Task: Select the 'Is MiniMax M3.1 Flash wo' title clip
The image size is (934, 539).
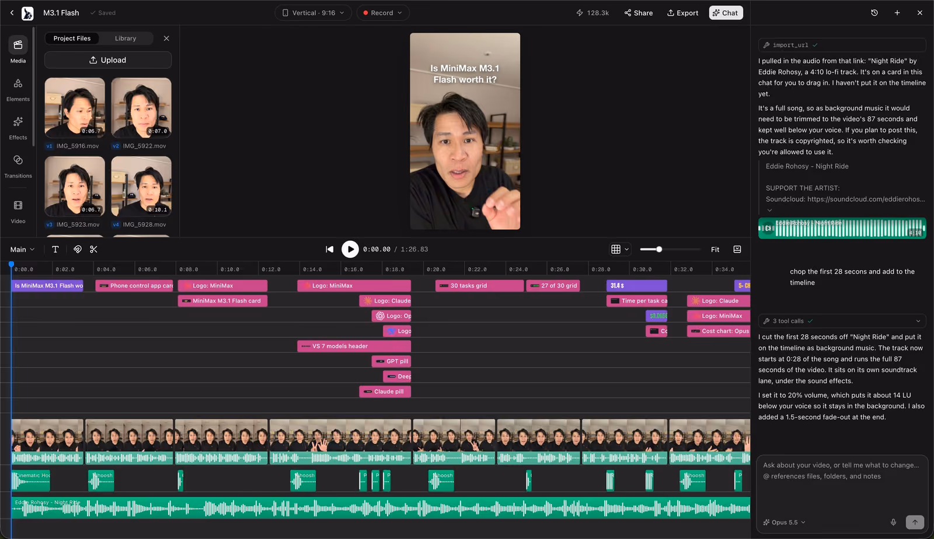Action: (x=48, y=286)
